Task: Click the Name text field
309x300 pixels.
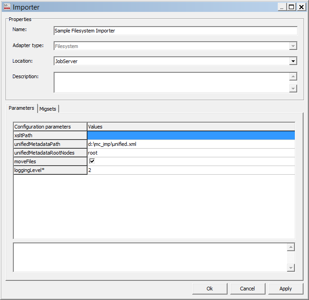Action: click(x=175, y=31)
